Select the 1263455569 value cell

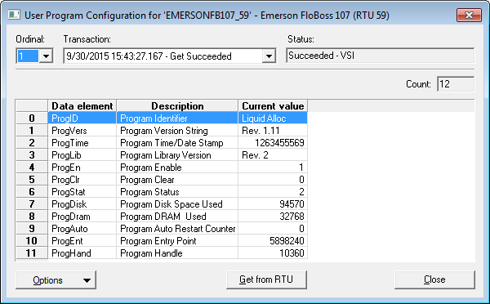tap(273, 143)
